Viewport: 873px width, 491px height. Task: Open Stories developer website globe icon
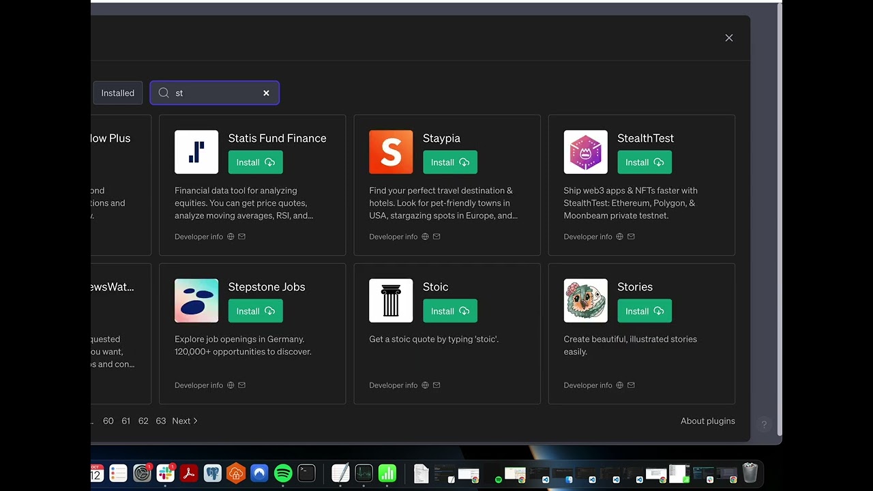619,385
